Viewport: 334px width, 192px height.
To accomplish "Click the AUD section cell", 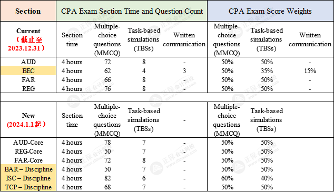I will pyautogui.click(x=28, y=62).
